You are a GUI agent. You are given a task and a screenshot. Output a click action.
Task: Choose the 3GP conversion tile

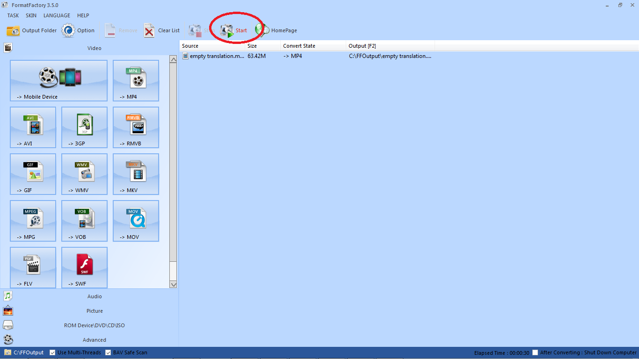click(84, 127)
